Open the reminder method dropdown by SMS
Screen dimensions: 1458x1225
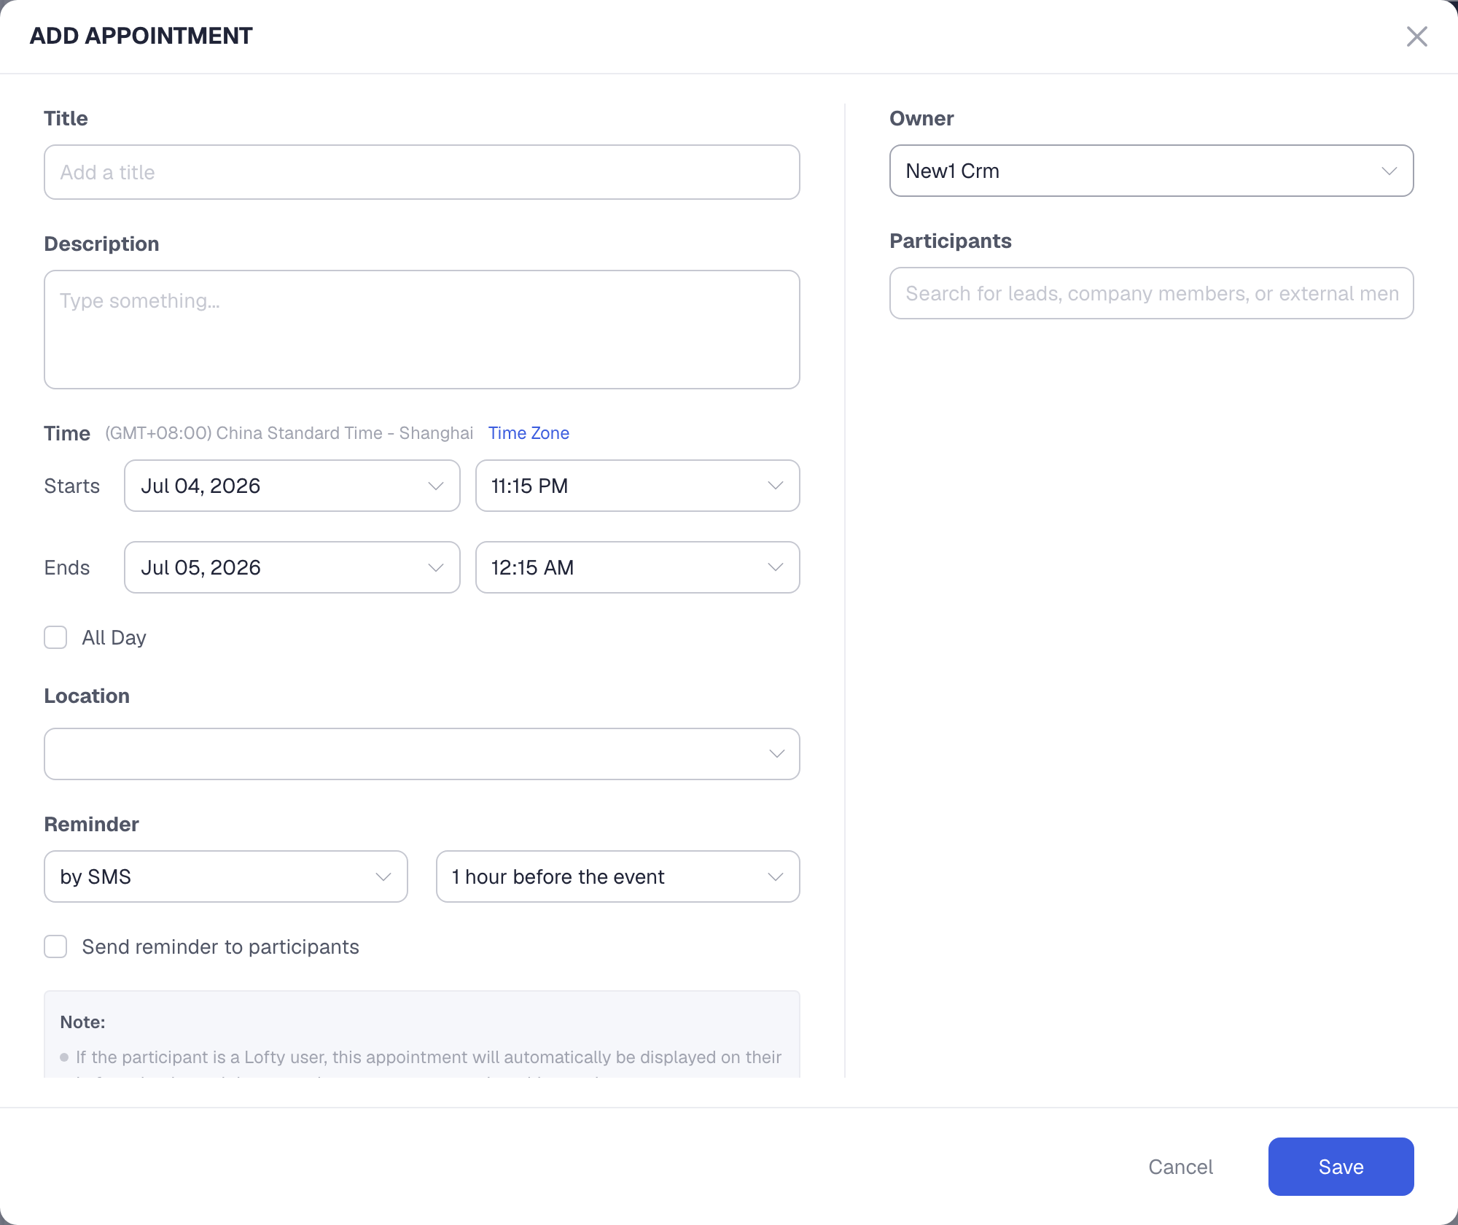coord(226,876)
